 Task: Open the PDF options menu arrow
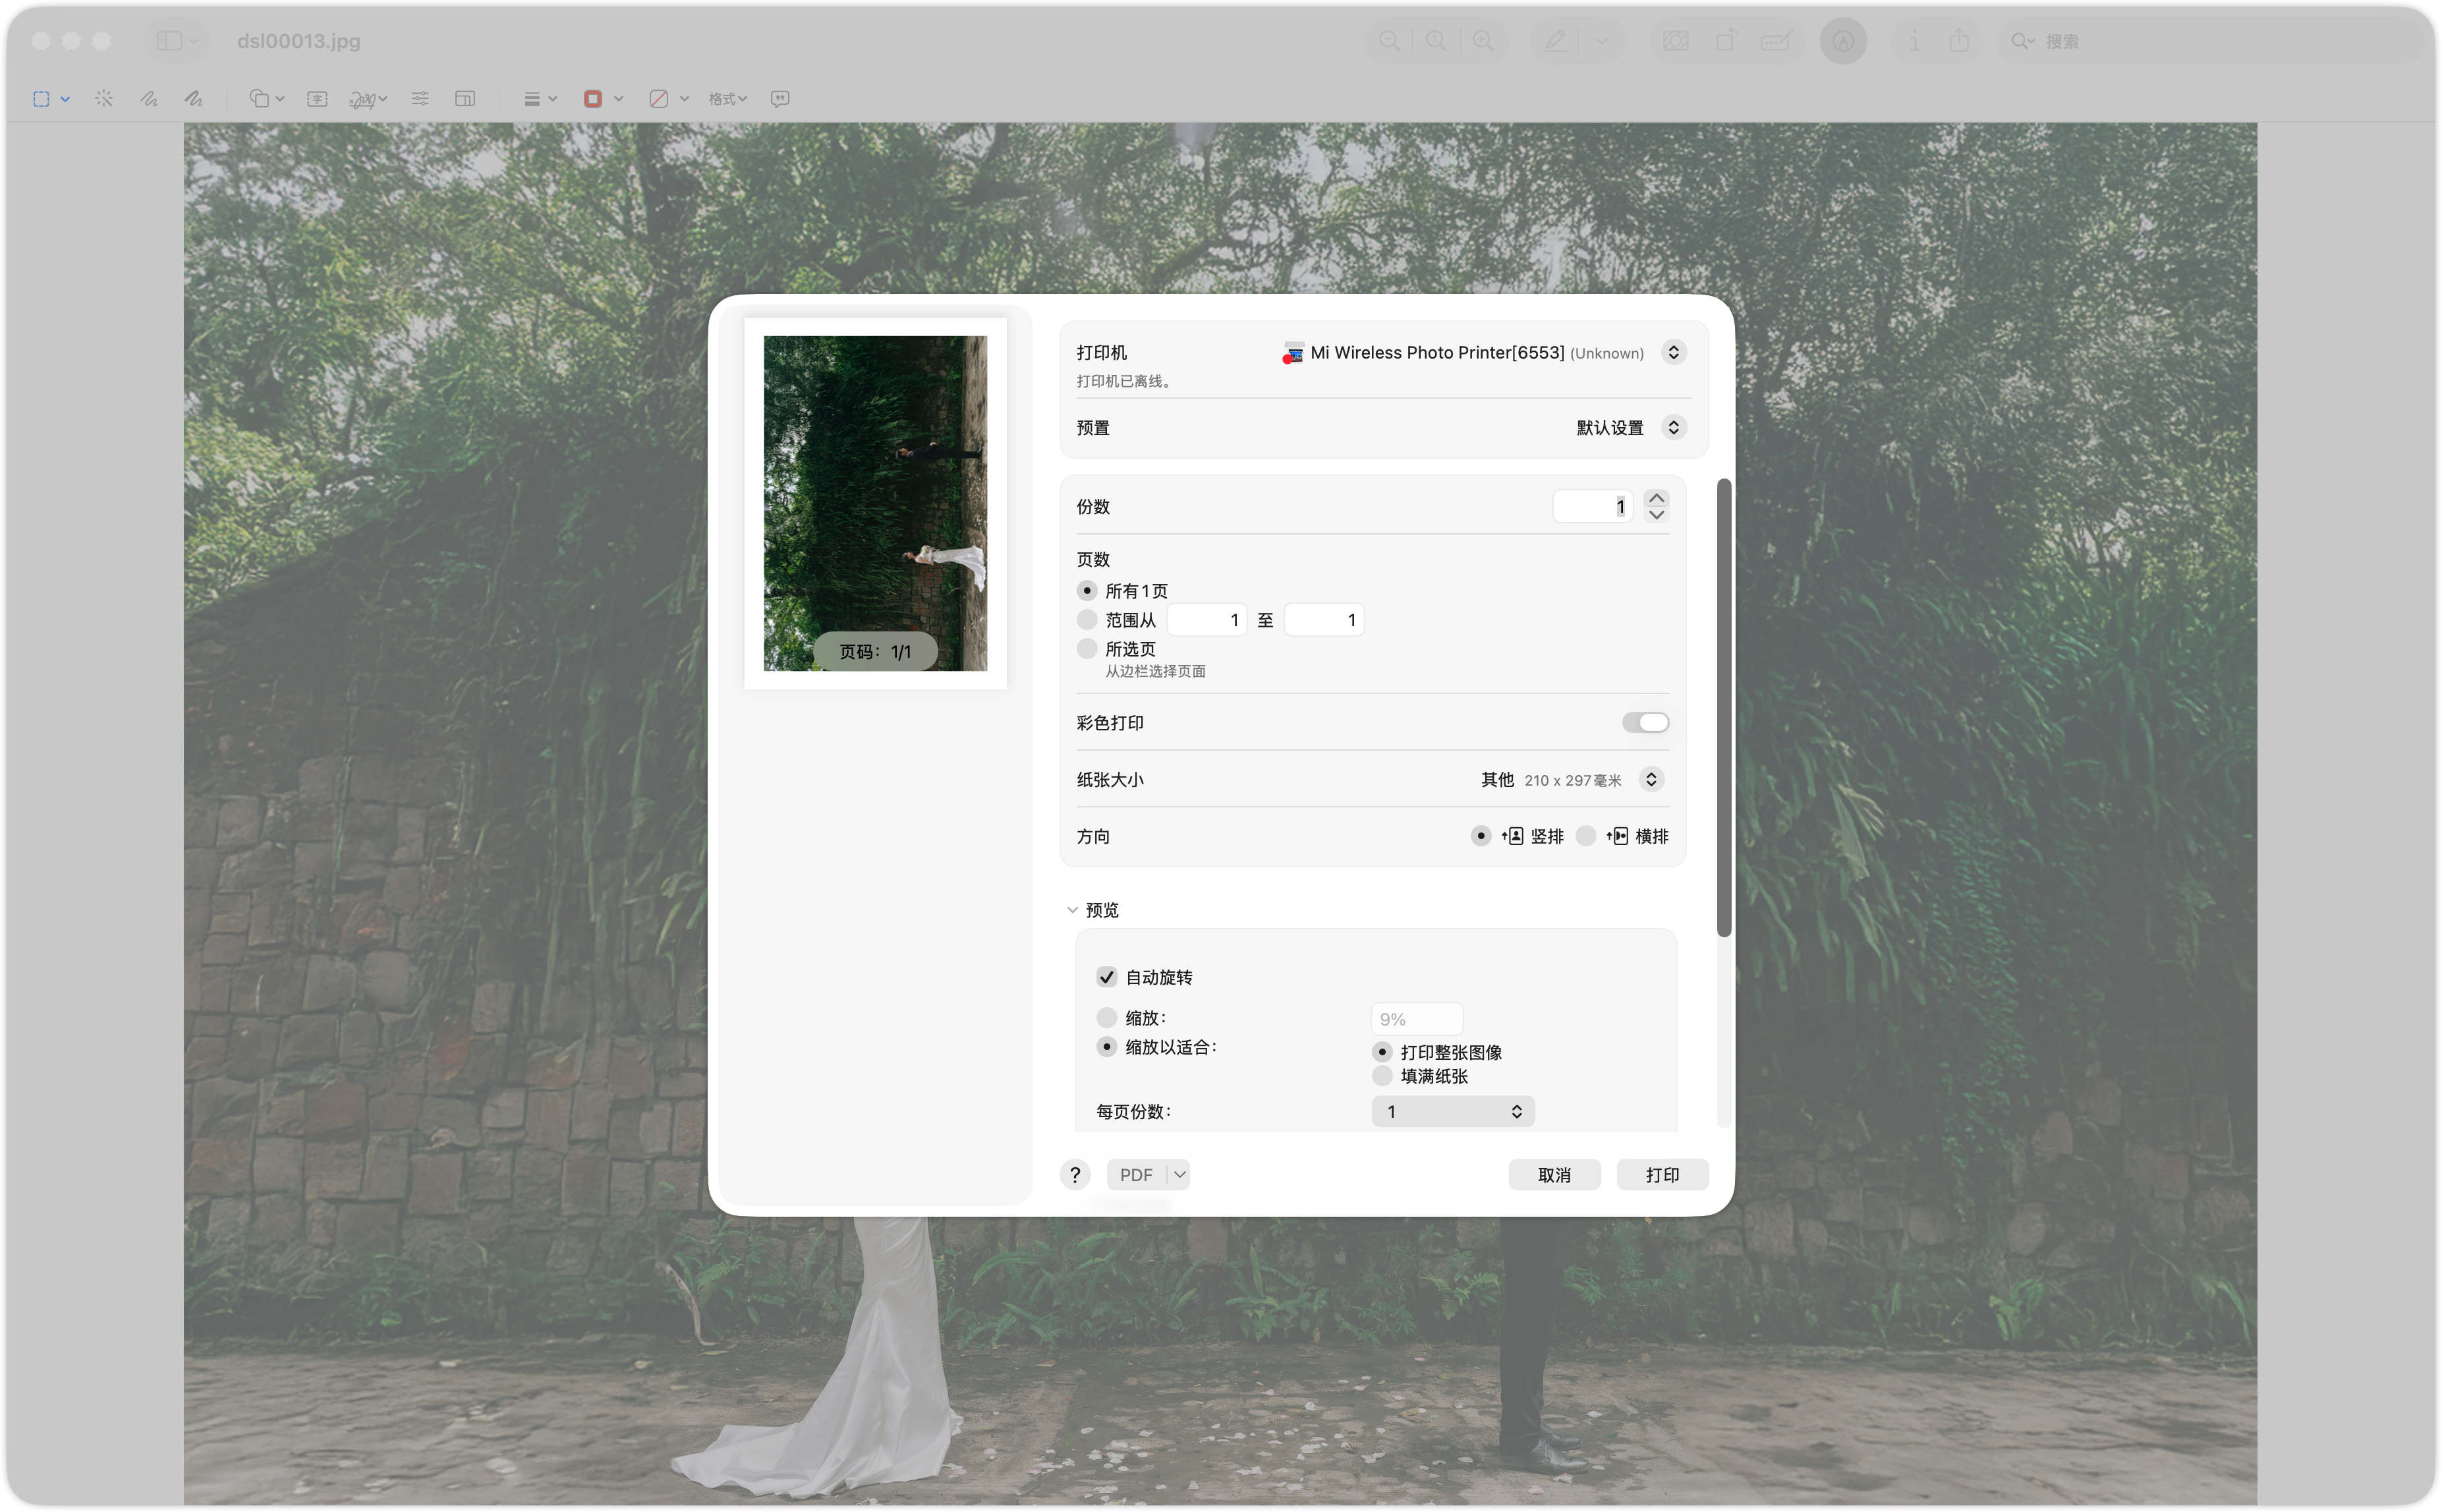click(x=1179, y=1175)
